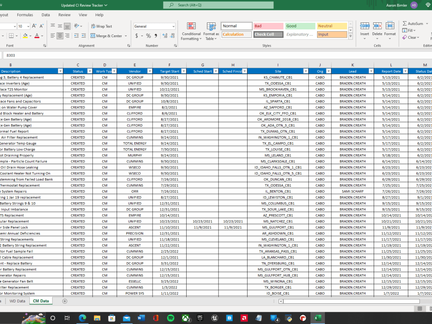Switch to the WD Data sheet tab
Viewport: 432px width, 324px height.
pos(17,301)
